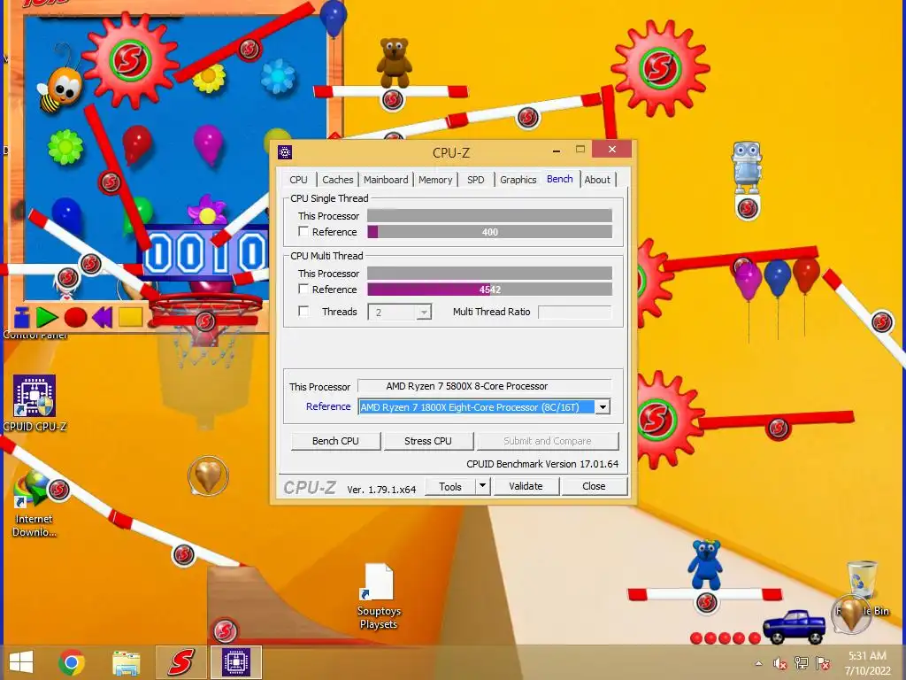
Task: Open Action Center flag icon
Action: click(823, 663)
